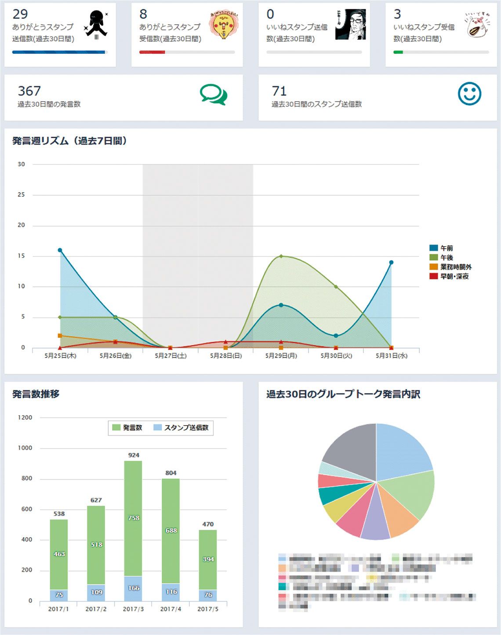Click the glasses man manga stamp

[x=350, y=25]
